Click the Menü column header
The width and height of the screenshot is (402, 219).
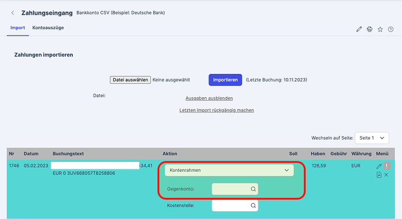tap(382, 154)
